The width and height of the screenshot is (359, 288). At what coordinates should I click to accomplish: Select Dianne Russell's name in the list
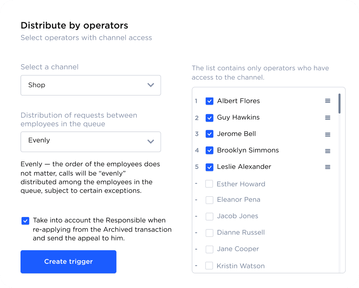tap(241, 233)
